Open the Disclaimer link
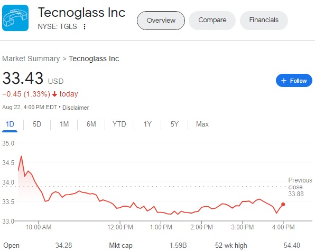 pyautogui.click(x=76, y=108)
